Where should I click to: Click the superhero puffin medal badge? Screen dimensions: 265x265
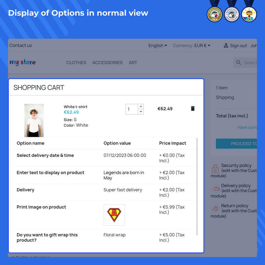[249, 14]
